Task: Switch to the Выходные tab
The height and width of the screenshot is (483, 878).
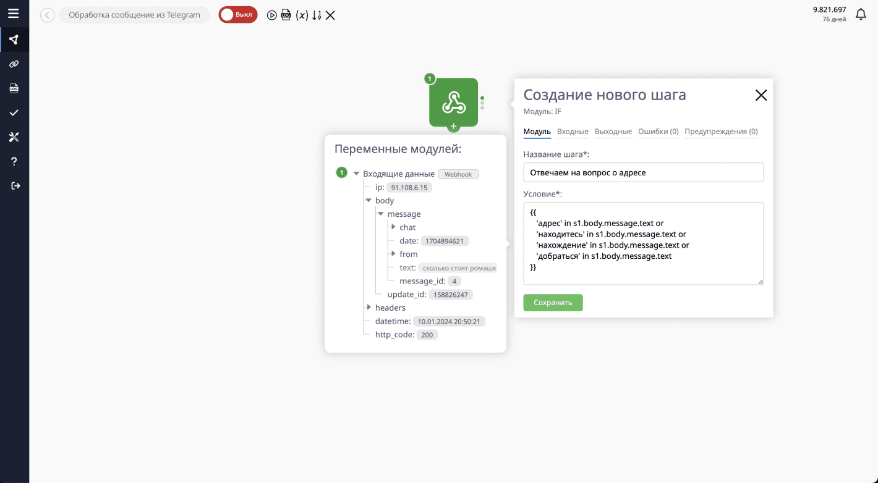Action: click(613, 132)
